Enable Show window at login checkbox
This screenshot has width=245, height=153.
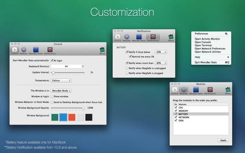pos(52,96)
